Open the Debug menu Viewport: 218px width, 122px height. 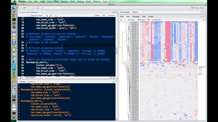[x=80, y=1]
